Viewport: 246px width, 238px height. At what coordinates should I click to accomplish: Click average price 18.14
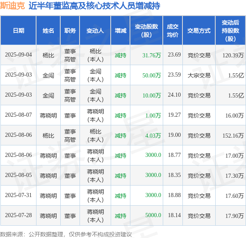[174, 215]
